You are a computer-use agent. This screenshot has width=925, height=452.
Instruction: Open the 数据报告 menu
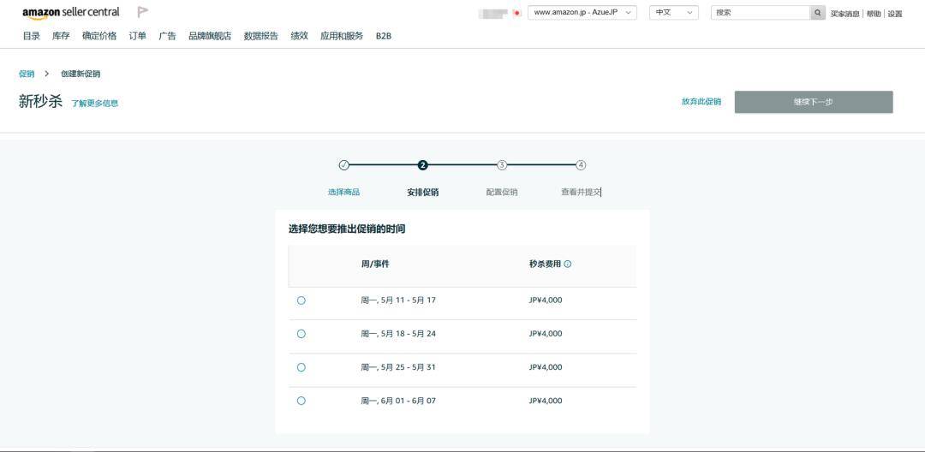tap(260, 36)
